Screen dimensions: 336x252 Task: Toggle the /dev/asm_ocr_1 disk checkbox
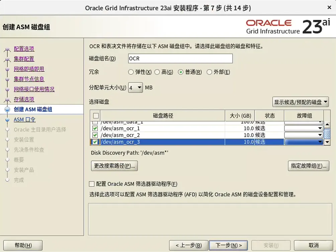click(95, 128)
